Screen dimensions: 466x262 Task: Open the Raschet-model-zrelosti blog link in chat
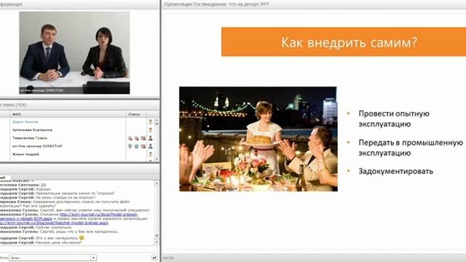(54, 223)
